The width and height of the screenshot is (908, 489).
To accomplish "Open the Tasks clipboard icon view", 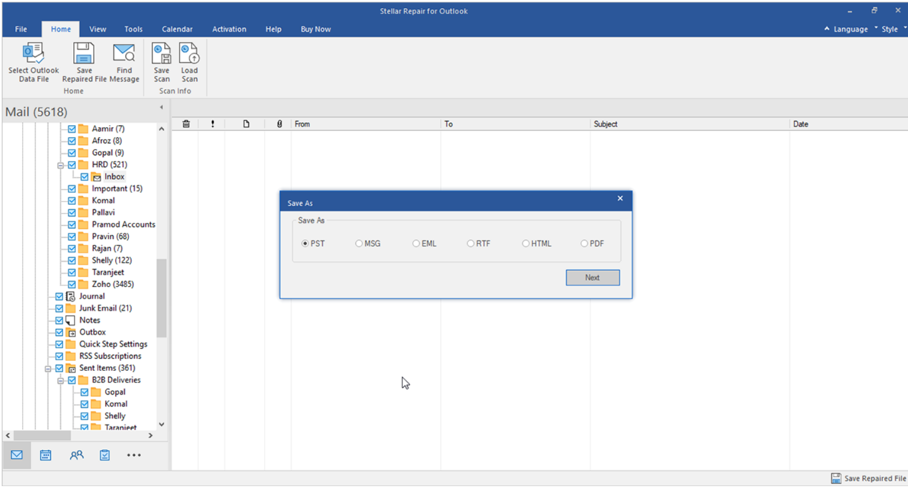I will click(105, 455).
